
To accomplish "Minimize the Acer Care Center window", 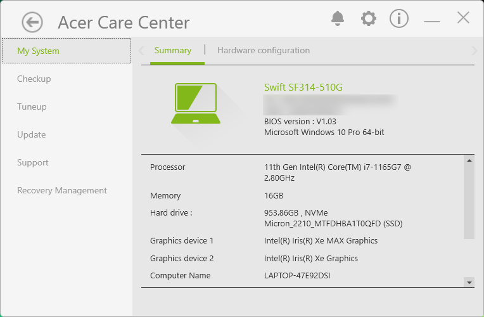I will point(432,21).
